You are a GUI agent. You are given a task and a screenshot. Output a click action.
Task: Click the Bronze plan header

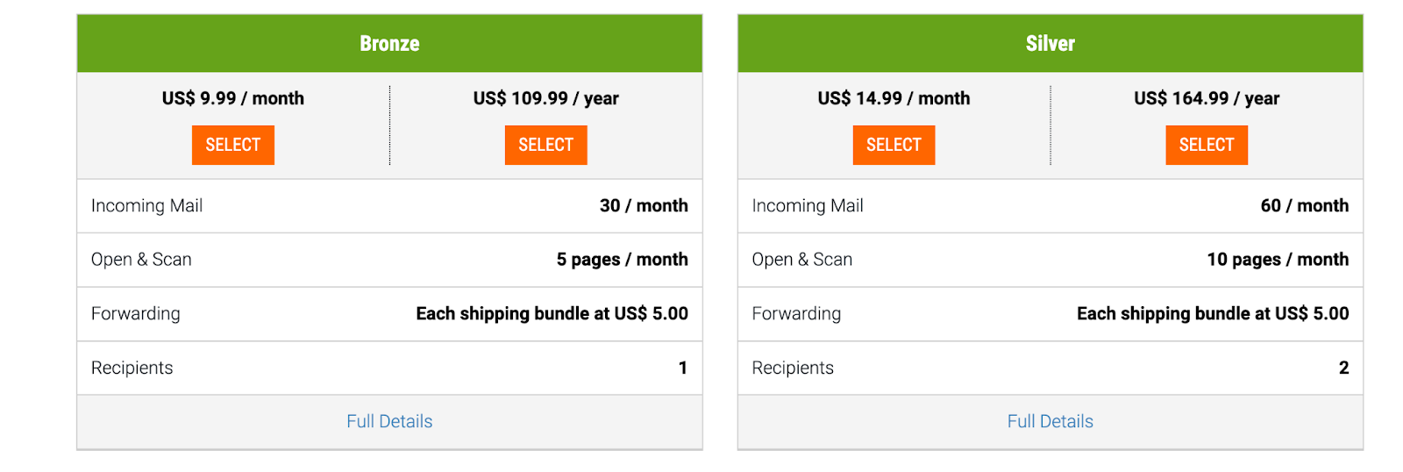coord(389,43)
